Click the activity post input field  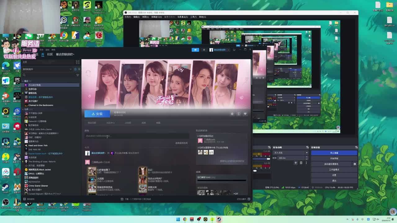(137, 136)
